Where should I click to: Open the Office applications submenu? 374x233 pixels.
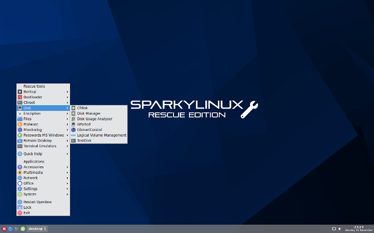pos(43,183)
